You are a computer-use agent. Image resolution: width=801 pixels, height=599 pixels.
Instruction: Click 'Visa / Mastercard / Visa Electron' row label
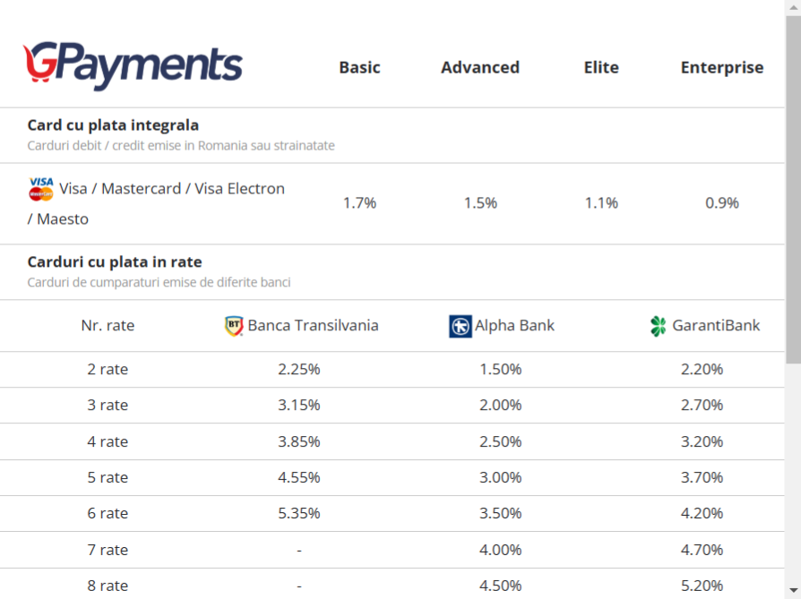point(156,203)
